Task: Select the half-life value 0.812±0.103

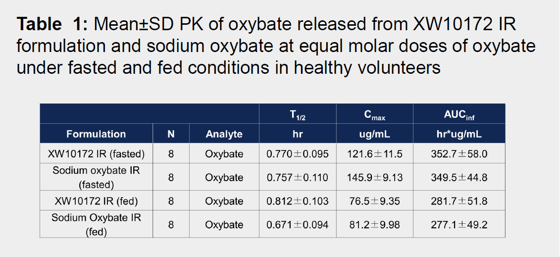Action: [x=297, y=201]
